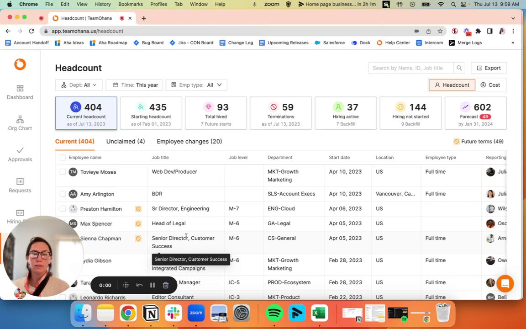Open the Intercom chat bubble

505,284
